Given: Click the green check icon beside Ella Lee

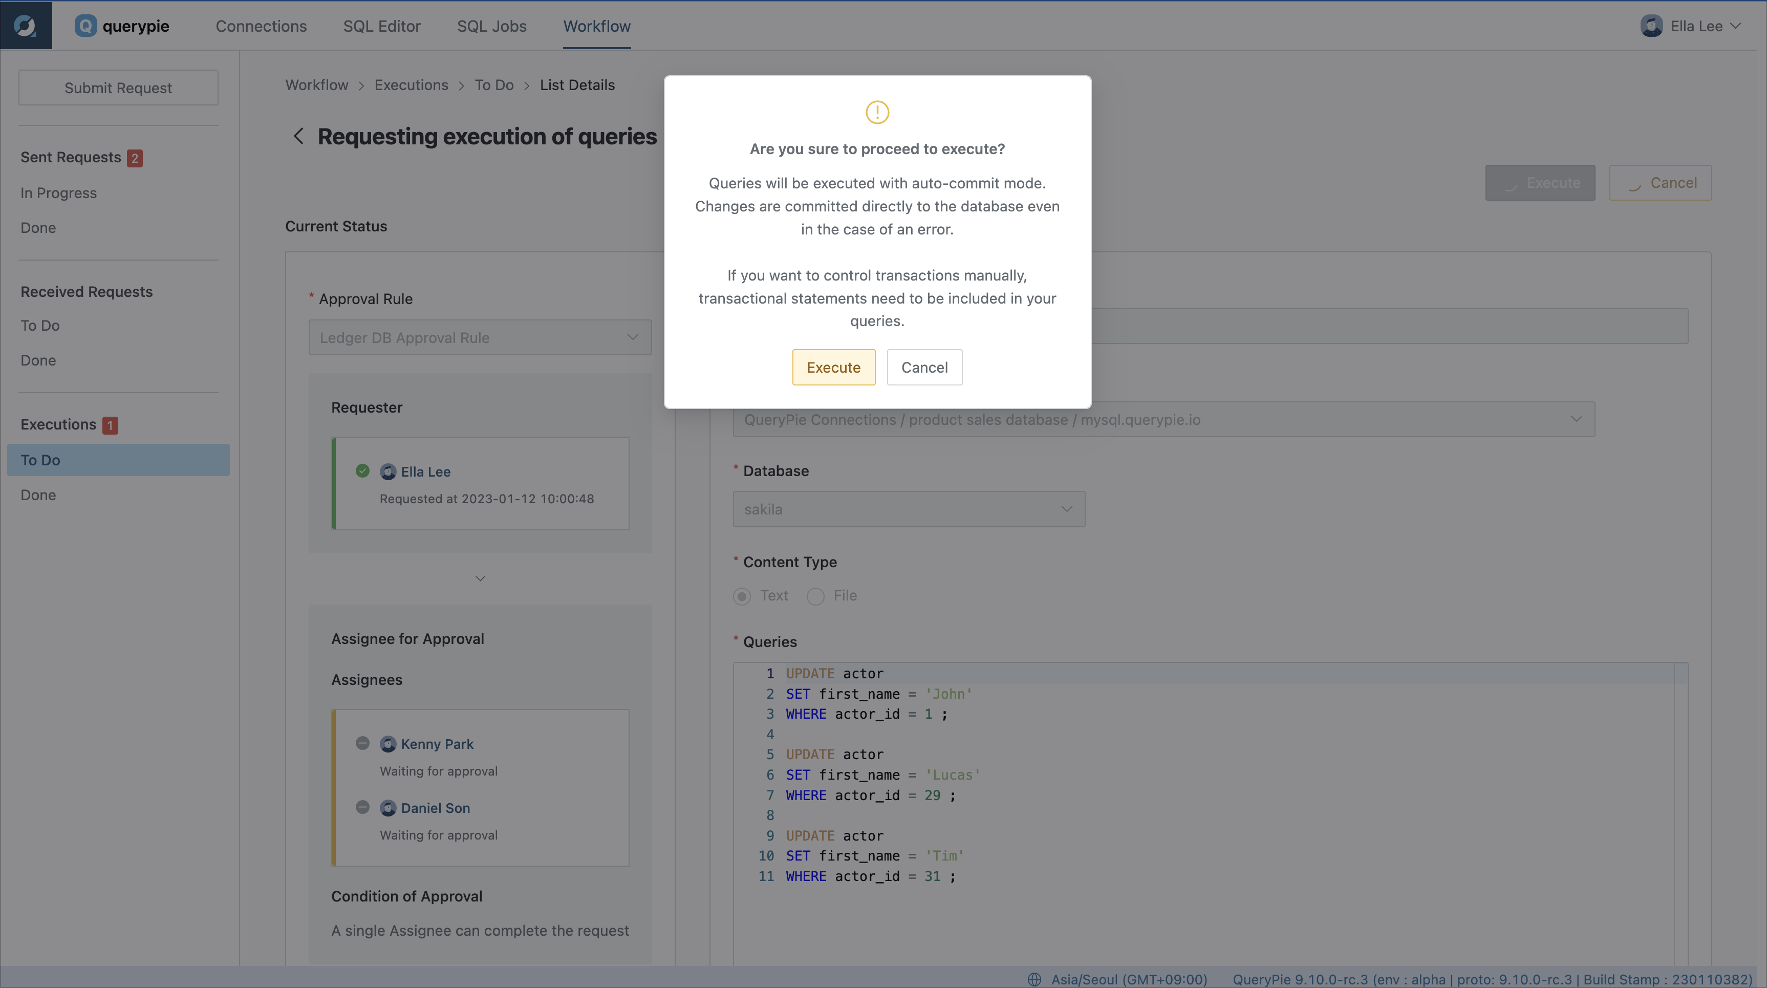Looking at the screenshot, I should click(x=362, y=470).
